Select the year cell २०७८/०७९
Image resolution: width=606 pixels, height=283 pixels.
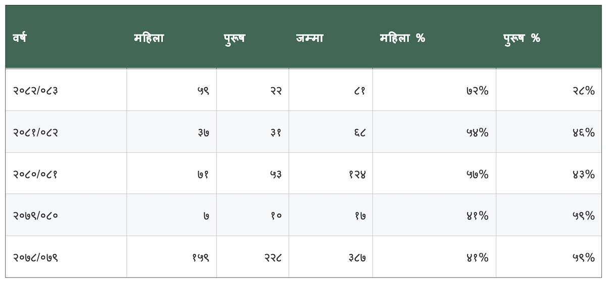[x=66, y=257]
